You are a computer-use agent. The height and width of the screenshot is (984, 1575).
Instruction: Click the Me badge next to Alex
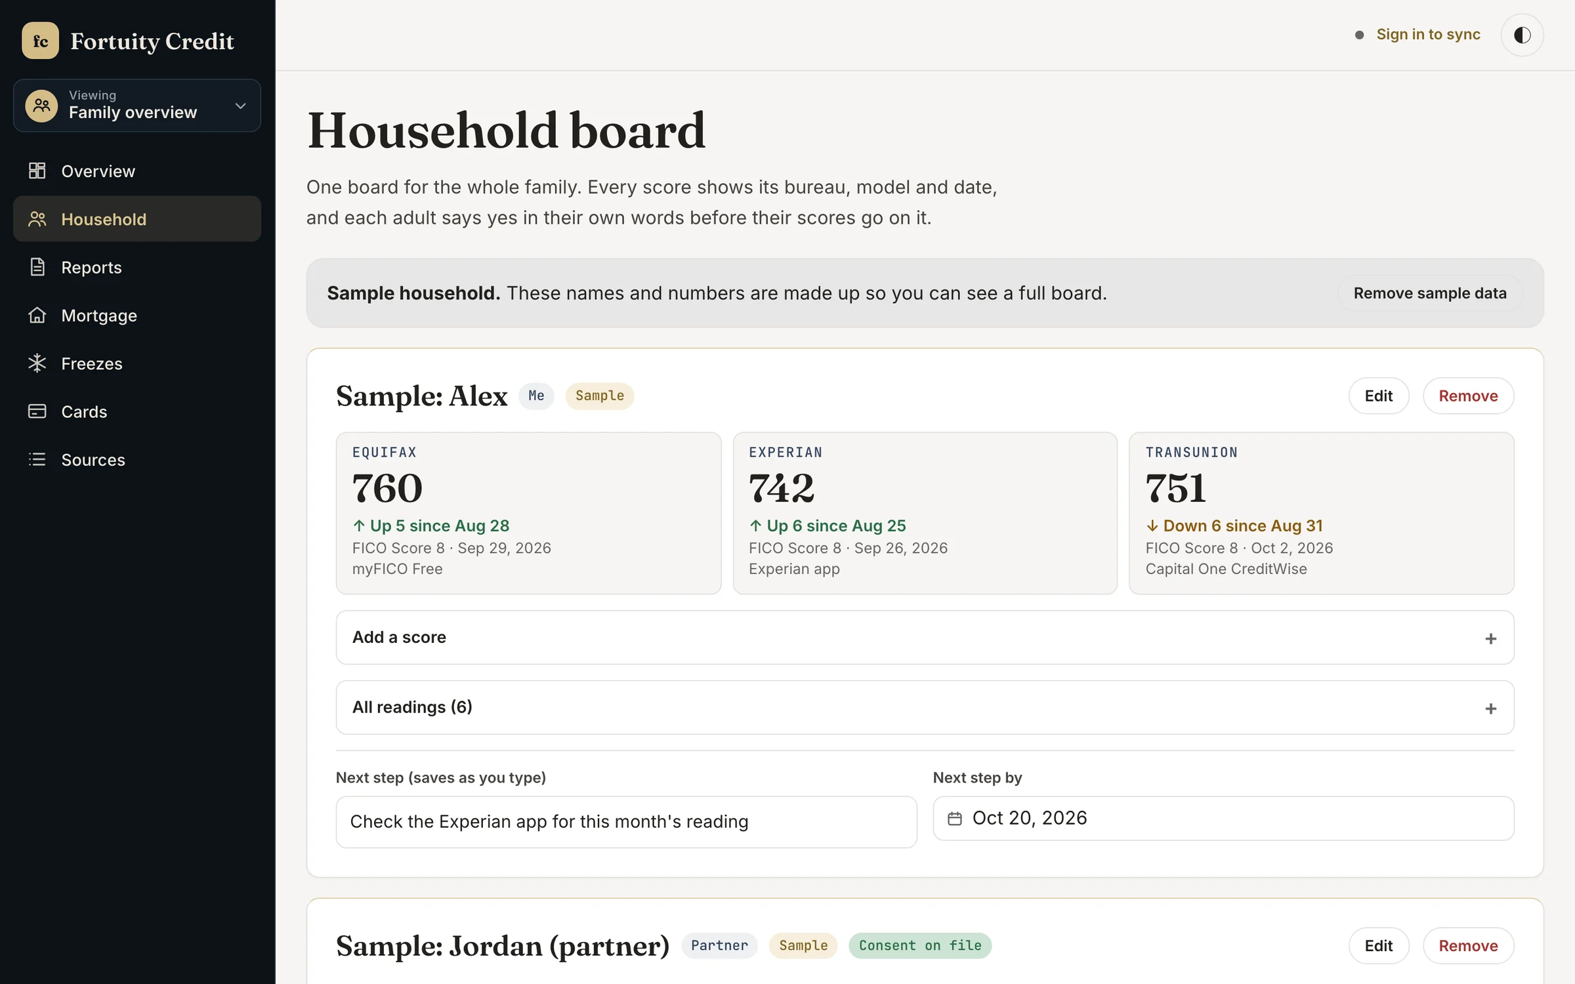click(536, 396)
